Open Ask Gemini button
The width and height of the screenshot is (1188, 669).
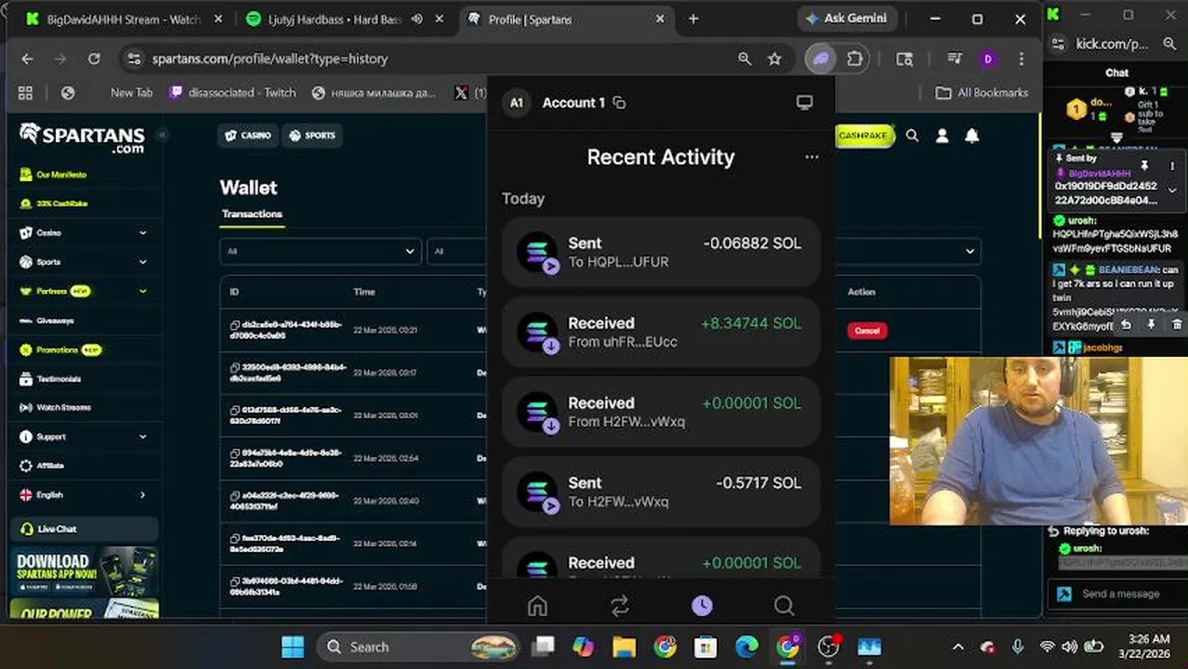tap(846, 19)
